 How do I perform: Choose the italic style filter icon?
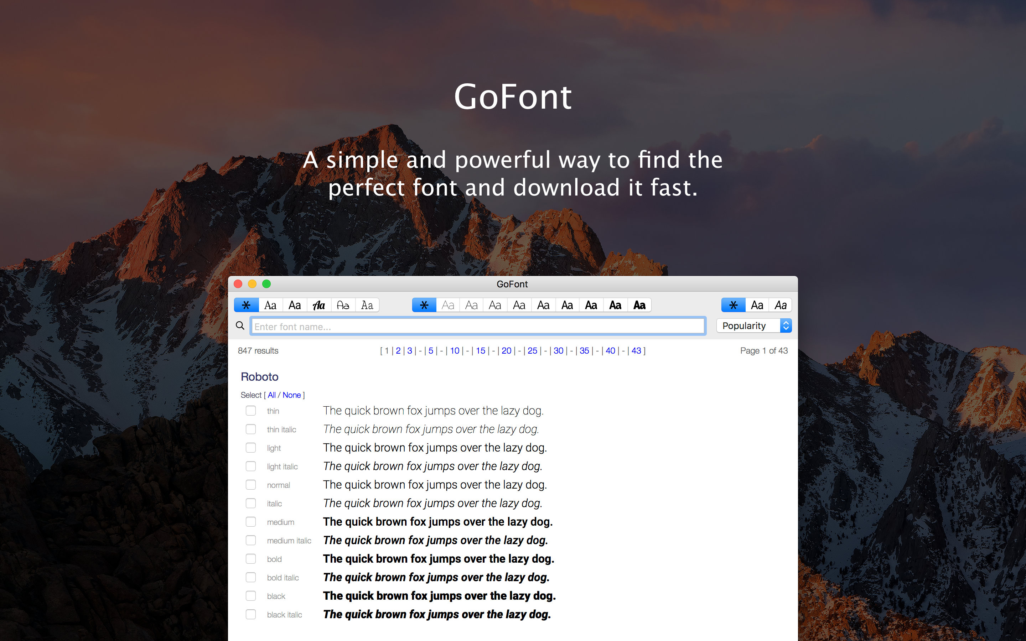point(781,304)
